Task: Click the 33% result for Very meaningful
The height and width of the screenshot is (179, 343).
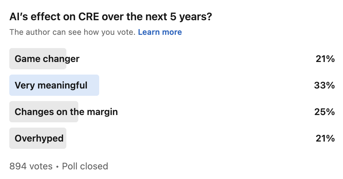Action: 324,85
